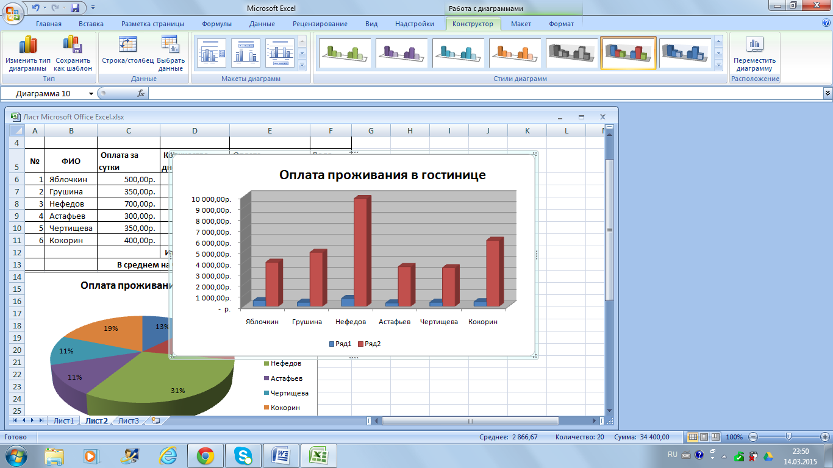This screenshot has width=833, height=468.
Task: Click the Select All corner of the worksheet
Action: 16,130
